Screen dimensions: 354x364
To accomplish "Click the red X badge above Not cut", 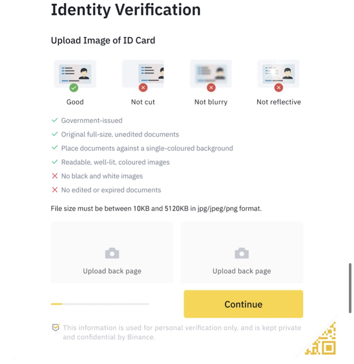I will [x=143, y=88].
